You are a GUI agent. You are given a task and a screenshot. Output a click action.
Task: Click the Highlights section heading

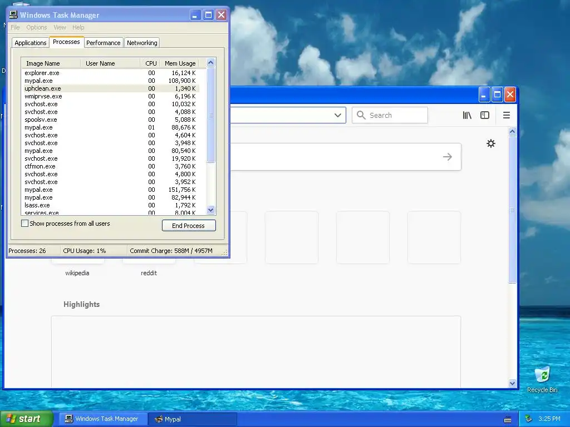81,304
